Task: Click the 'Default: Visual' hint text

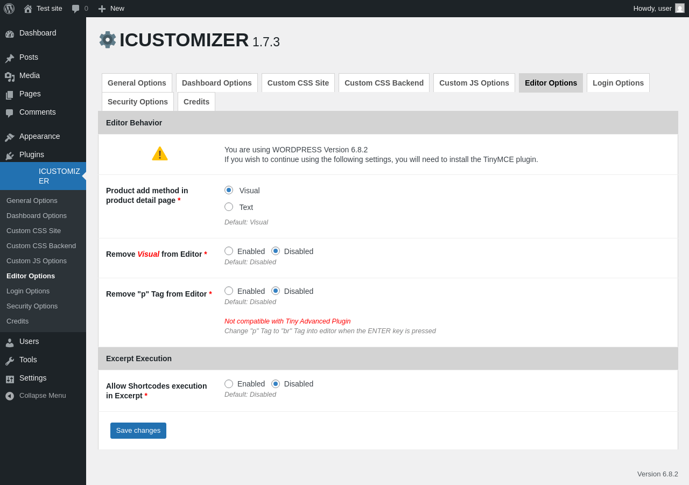Action: tap(246, 222)
